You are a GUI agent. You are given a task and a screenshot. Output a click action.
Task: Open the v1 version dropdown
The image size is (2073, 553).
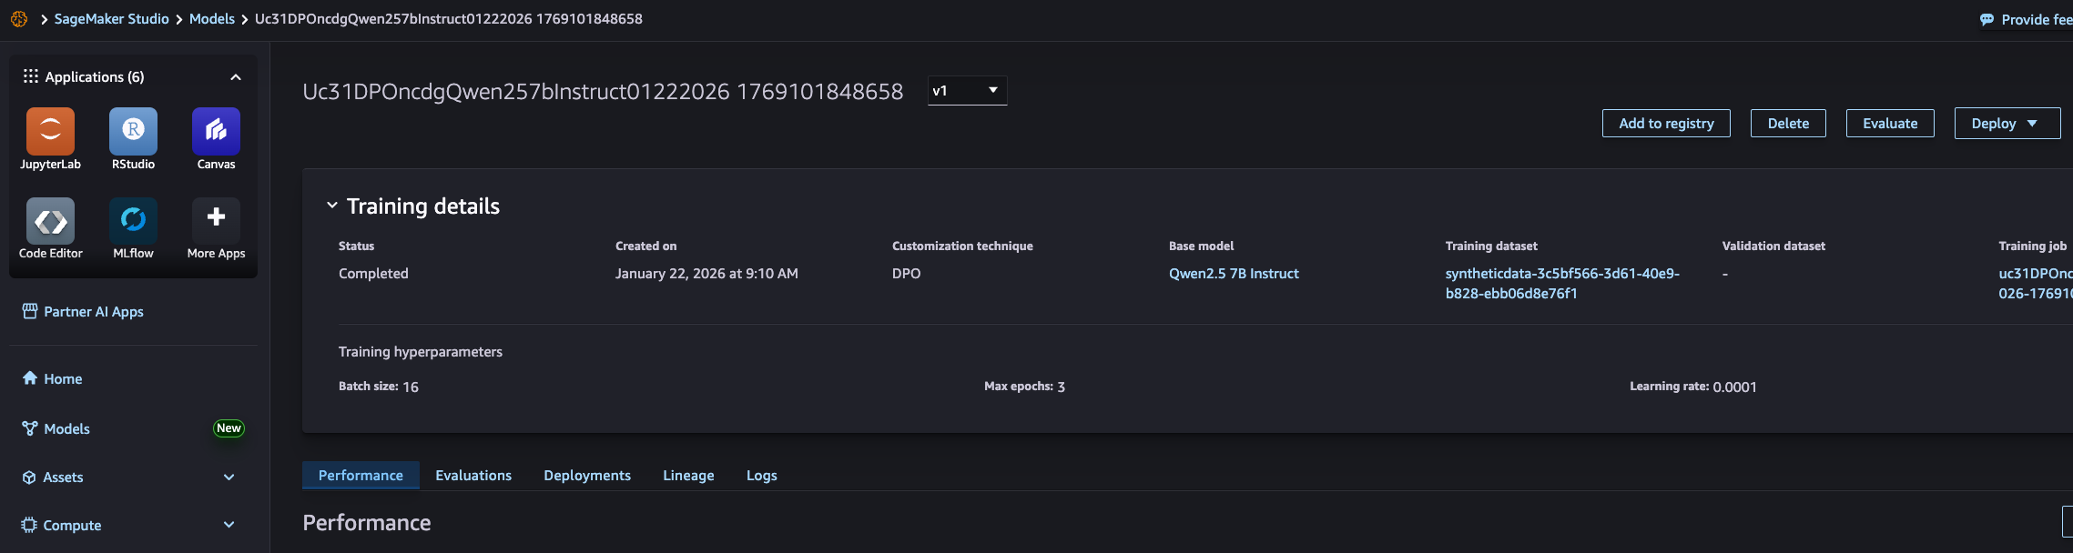click(x=967, y=91)
